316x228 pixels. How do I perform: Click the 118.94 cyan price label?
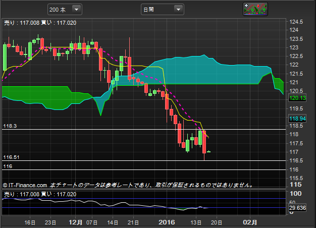(297, 119)
